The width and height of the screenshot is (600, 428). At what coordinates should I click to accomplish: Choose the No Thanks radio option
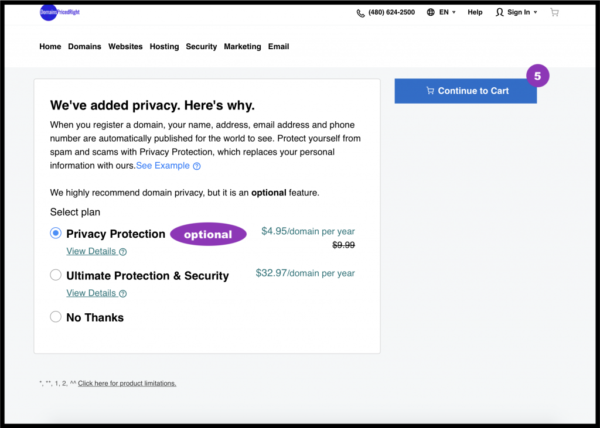[56, 317]
